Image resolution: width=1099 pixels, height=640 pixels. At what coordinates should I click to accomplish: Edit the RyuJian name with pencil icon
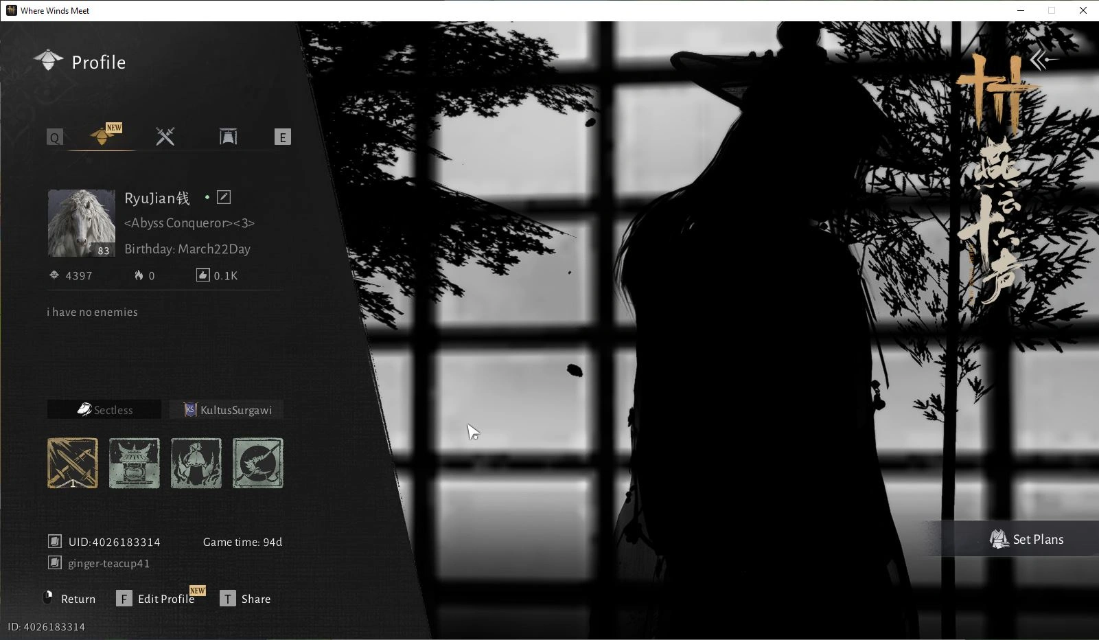point(224,198)
